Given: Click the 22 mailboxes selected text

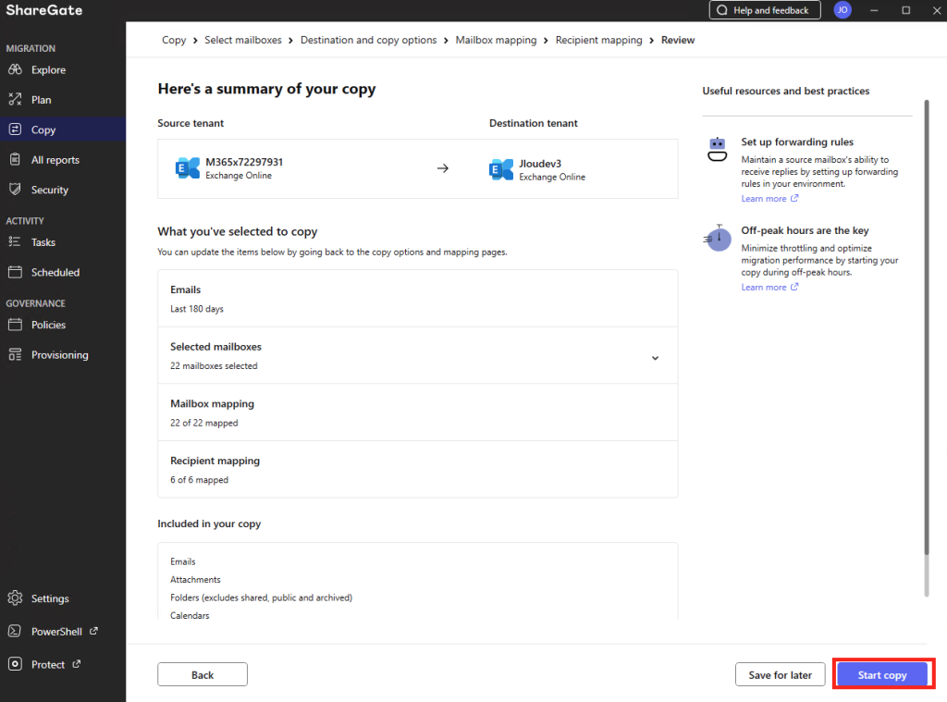Looking at the screenshot, I should [214, 366].
